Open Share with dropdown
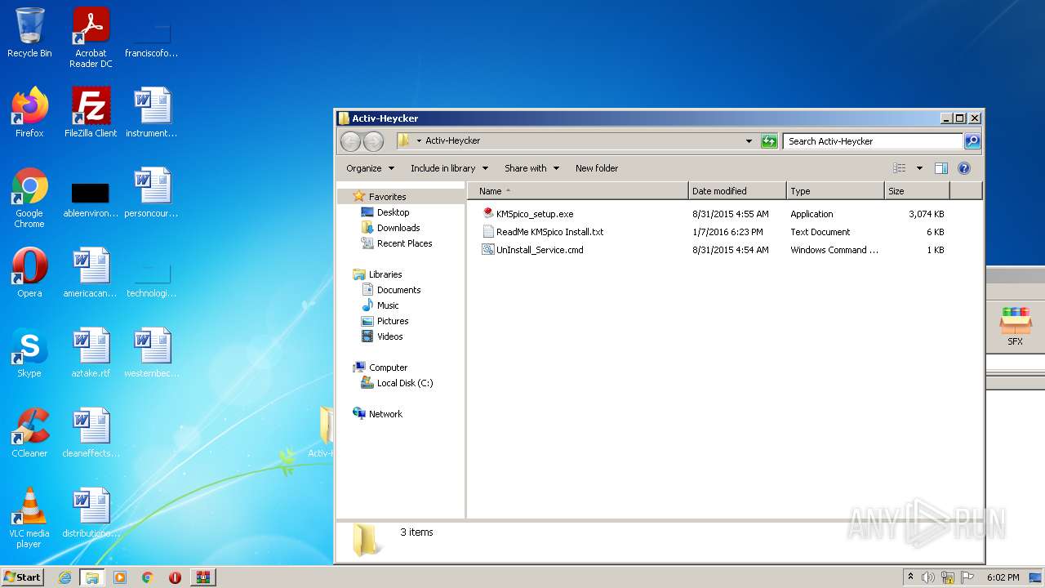 [531, 168]
